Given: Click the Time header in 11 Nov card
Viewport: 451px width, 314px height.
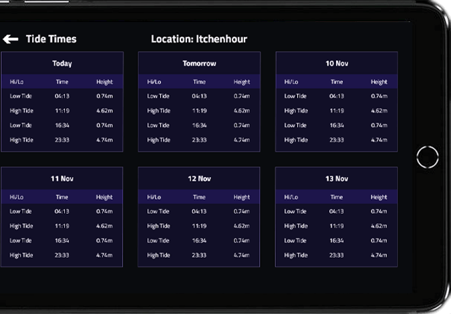Looking at the screenshot, I should tap(62, 197).
